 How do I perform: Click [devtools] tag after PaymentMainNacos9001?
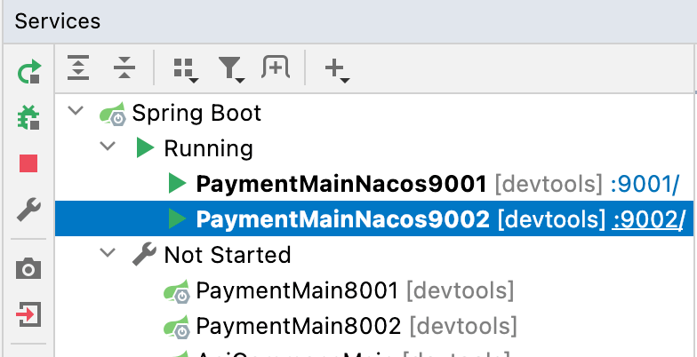[x=549, y=183]
